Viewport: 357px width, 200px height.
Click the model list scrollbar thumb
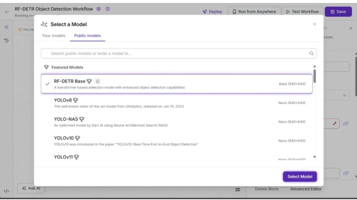[x=315, y=76]
